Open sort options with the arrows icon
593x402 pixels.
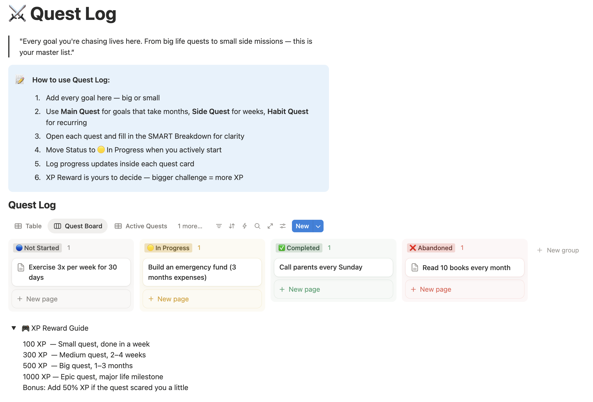point(232,226)
